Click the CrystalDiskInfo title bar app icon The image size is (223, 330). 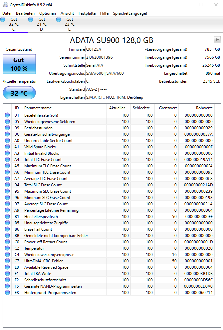(5, 5)
